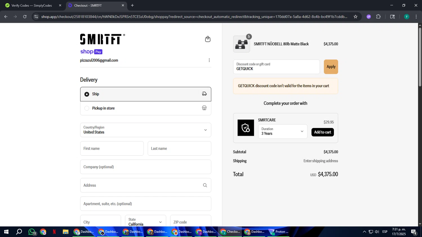Click the SMRTFT logo
The image size is (422, 237).
102,39
